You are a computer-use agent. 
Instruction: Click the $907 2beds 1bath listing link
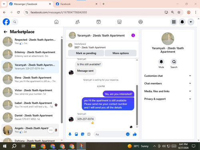(90, 47)
